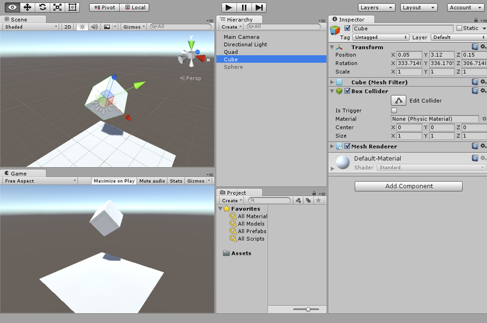Select the Move tool
This screenshot has width=487, height=323.
(x=28, y=7)
